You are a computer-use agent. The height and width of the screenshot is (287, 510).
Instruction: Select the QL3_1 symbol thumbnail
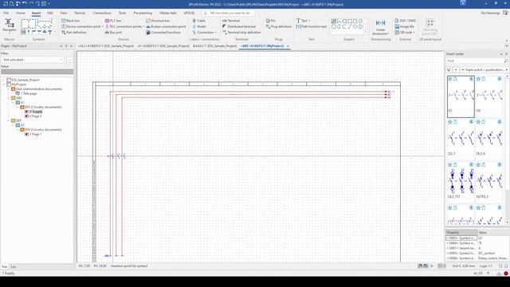pos(461,140)
